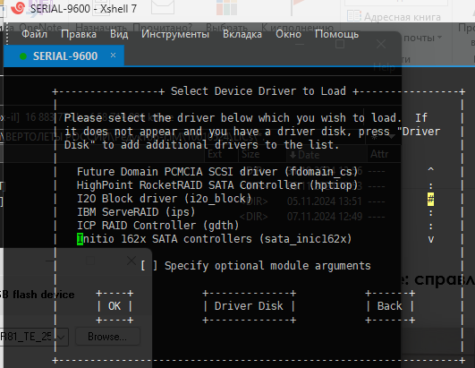Click Browse... button in background window

pyautogui.click(x=107, y=337)
